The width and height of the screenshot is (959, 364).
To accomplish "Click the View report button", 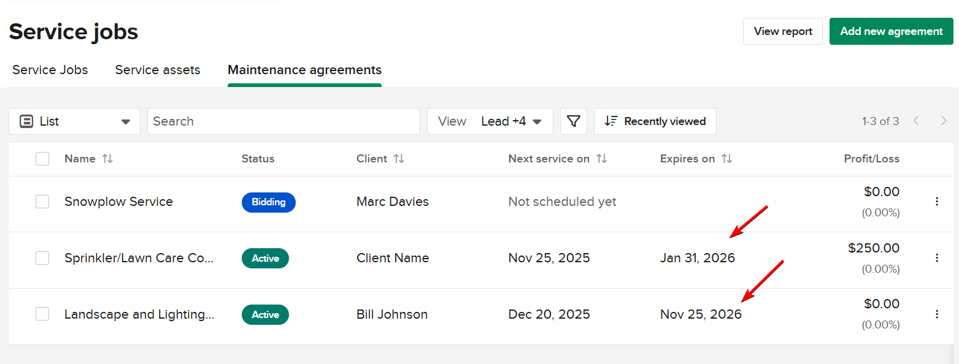I will click(782, 31).
